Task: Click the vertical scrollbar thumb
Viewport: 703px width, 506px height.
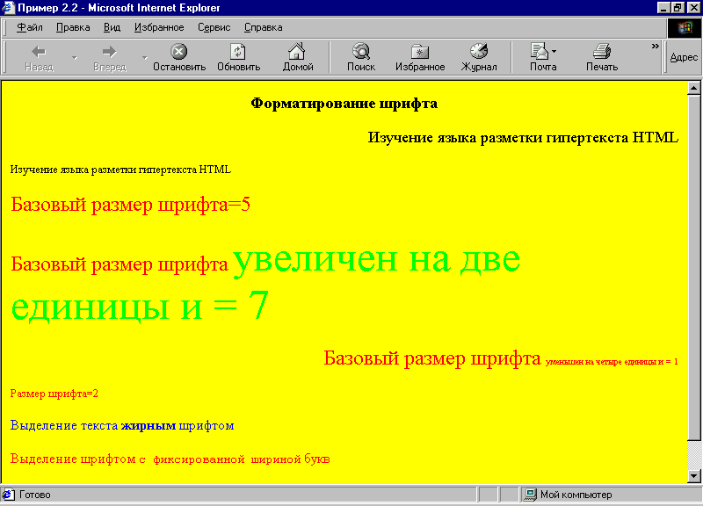Action: (x=693, y=268)
